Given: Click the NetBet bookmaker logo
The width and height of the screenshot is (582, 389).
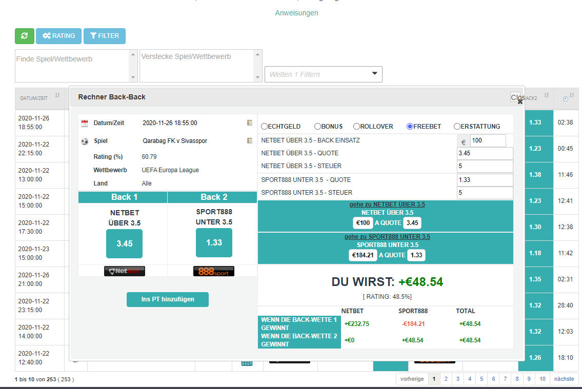Looking at the screenshot, I should click(x=125, y=271).
